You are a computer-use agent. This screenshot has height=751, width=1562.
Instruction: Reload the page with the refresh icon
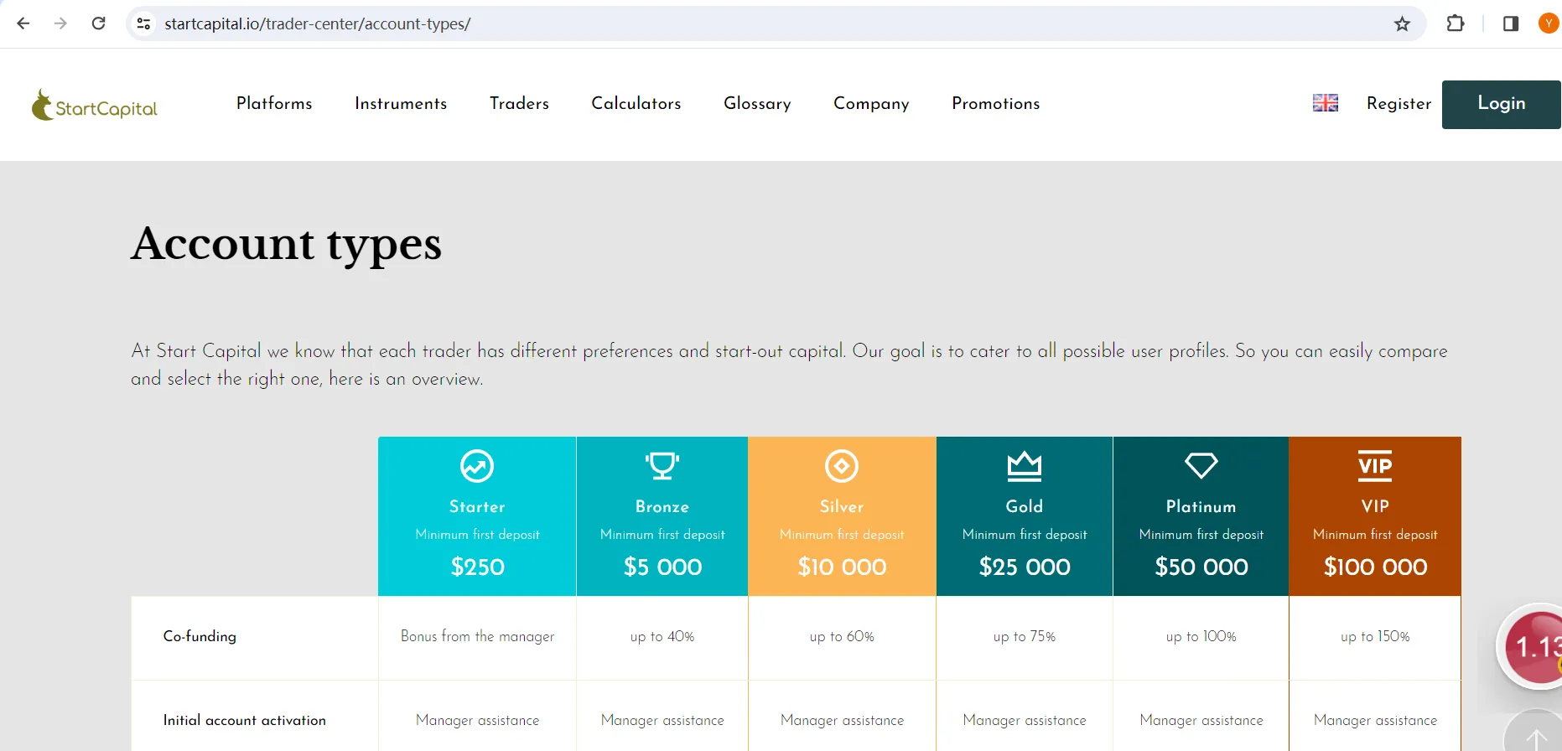point(98,23)
